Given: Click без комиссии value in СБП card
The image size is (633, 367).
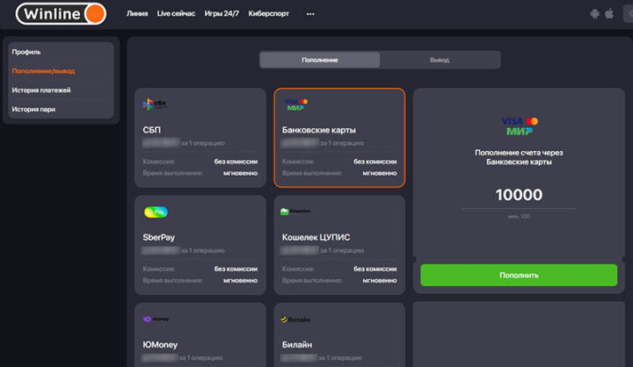Looking at the screenshot, I should [236, 162].
